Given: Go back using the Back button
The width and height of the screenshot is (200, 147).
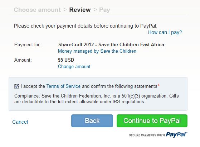Looking at the screenshot, I should click(x=92, y=121).
